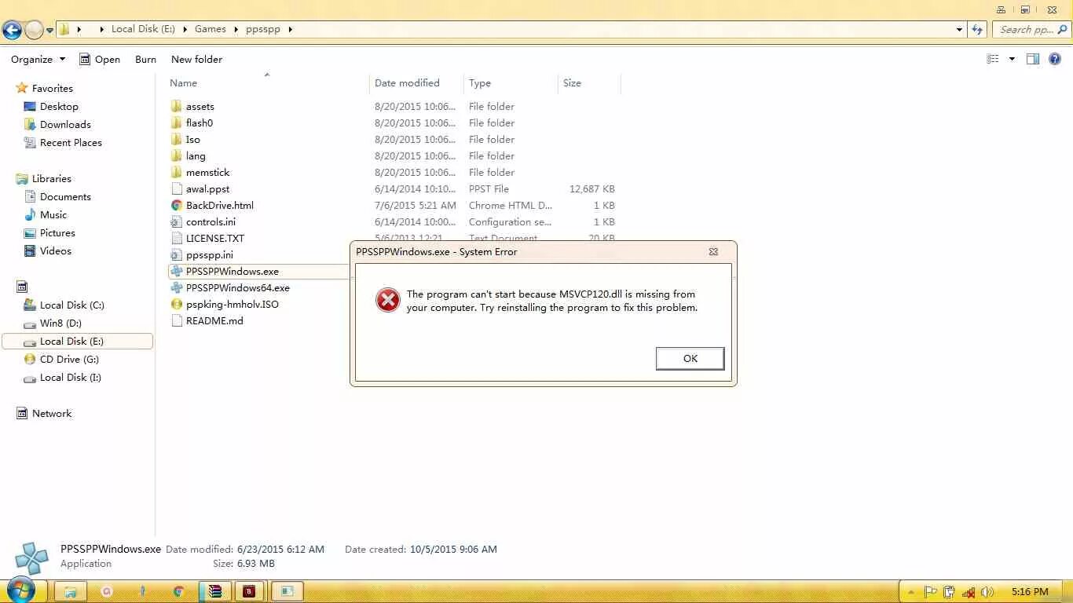Open WinRAR from the taskbar
The image size is (1073, 603).
point(214,591)
